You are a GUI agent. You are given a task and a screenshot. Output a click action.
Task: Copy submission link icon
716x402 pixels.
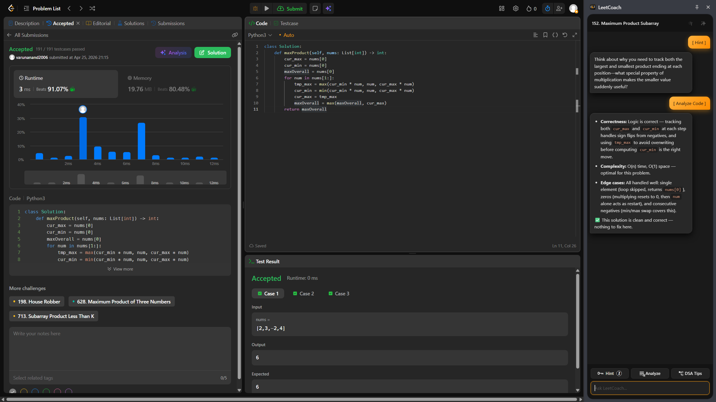pyautogui.click(x=235, y=35)
